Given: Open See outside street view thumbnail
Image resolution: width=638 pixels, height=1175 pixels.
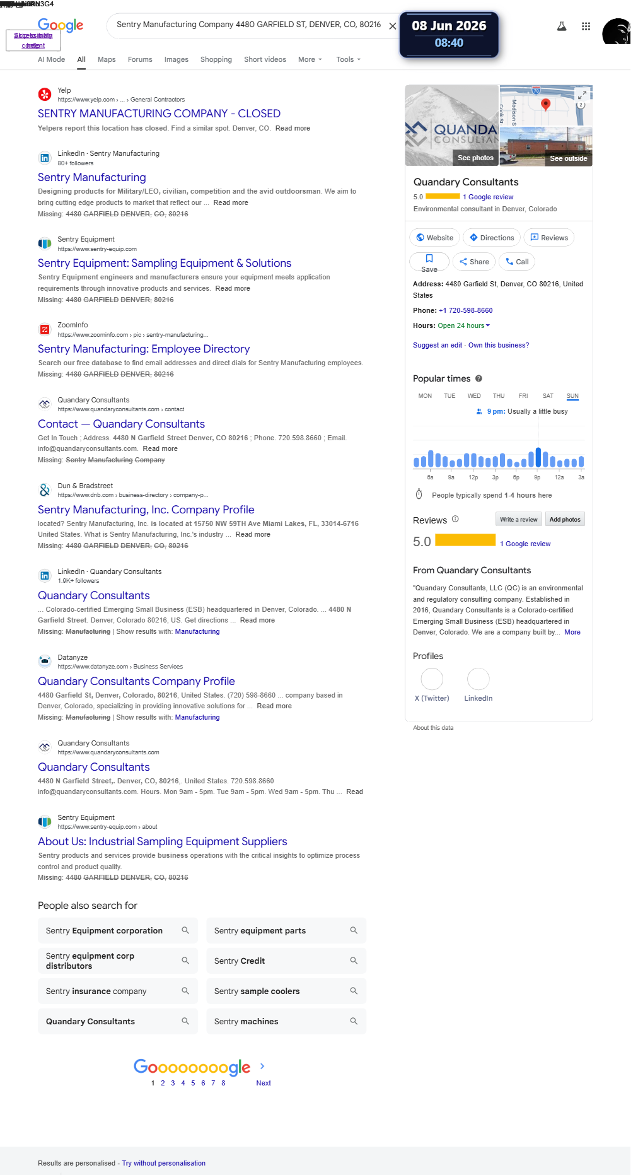Looking at the screenshot, I should tap(546, 146).
